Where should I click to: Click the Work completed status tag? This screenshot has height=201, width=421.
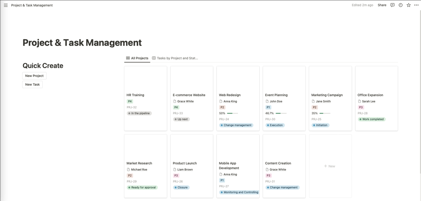point(372,119)
